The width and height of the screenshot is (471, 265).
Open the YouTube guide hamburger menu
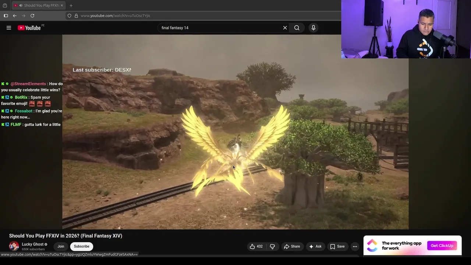coord(9,28)
